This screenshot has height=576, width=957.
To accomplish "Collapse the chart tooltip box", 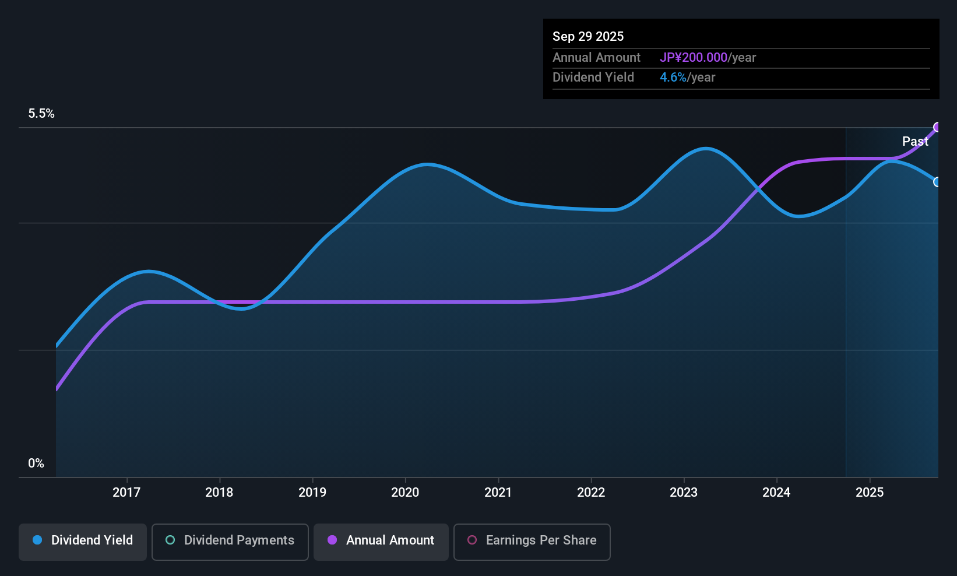I will coord(740,58).
